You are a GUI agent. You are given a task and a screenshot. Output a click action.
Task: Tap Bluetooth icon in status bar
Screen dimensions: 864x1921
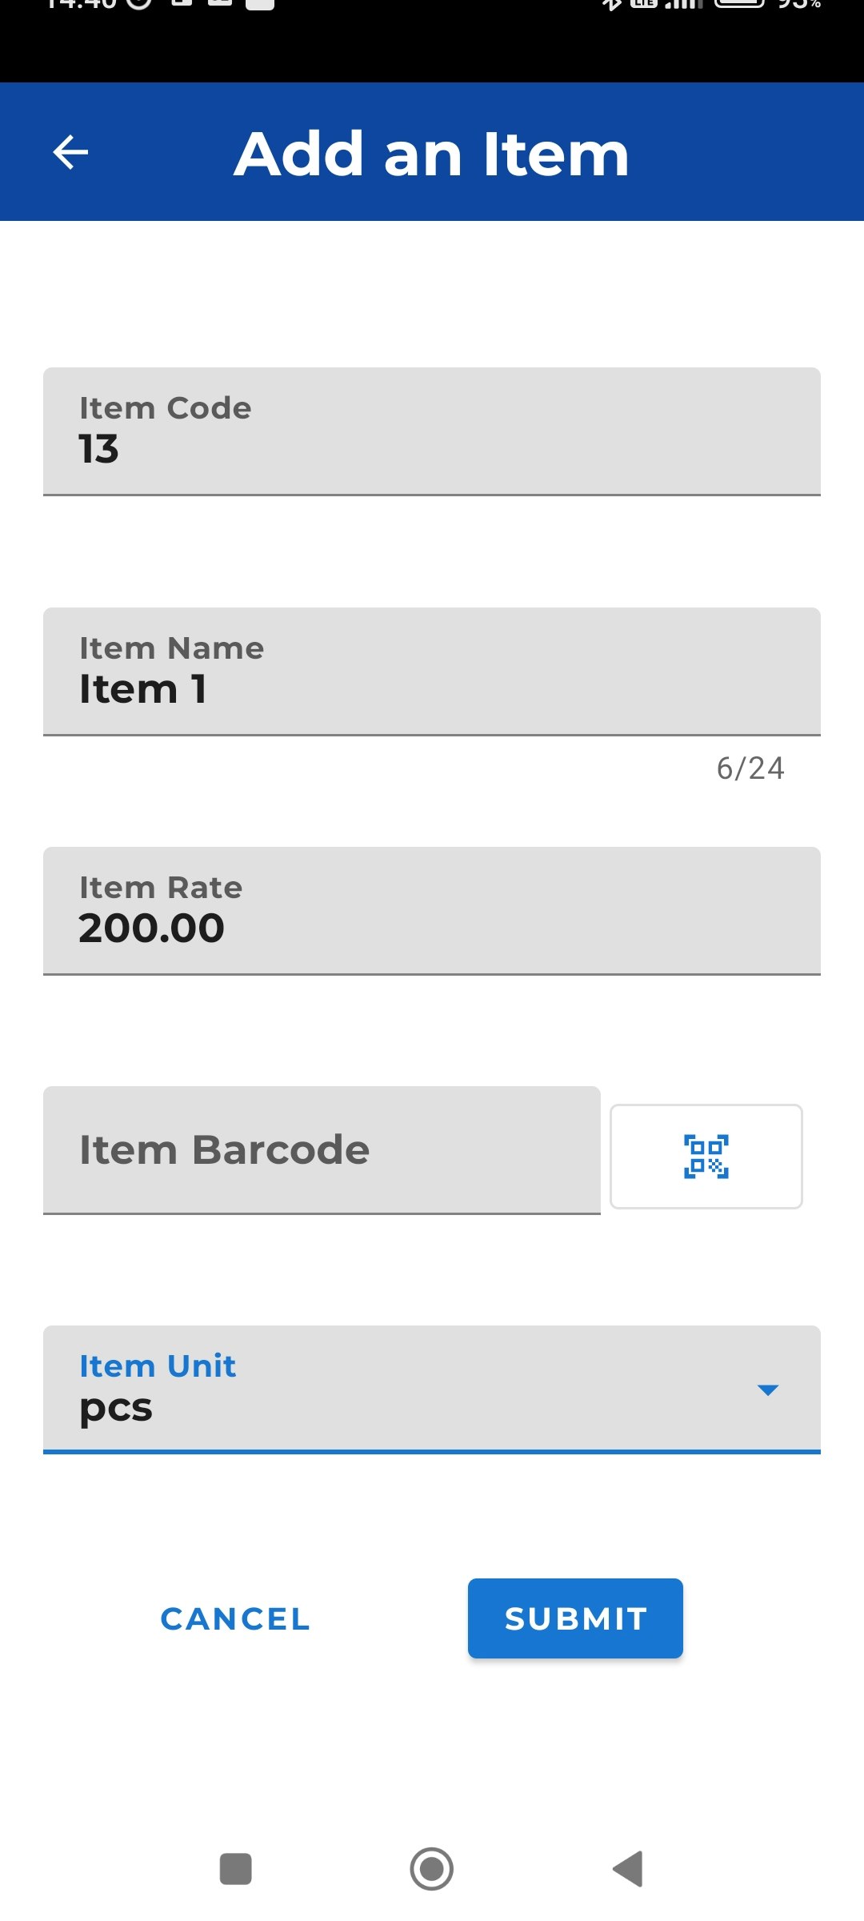(611, 3)
